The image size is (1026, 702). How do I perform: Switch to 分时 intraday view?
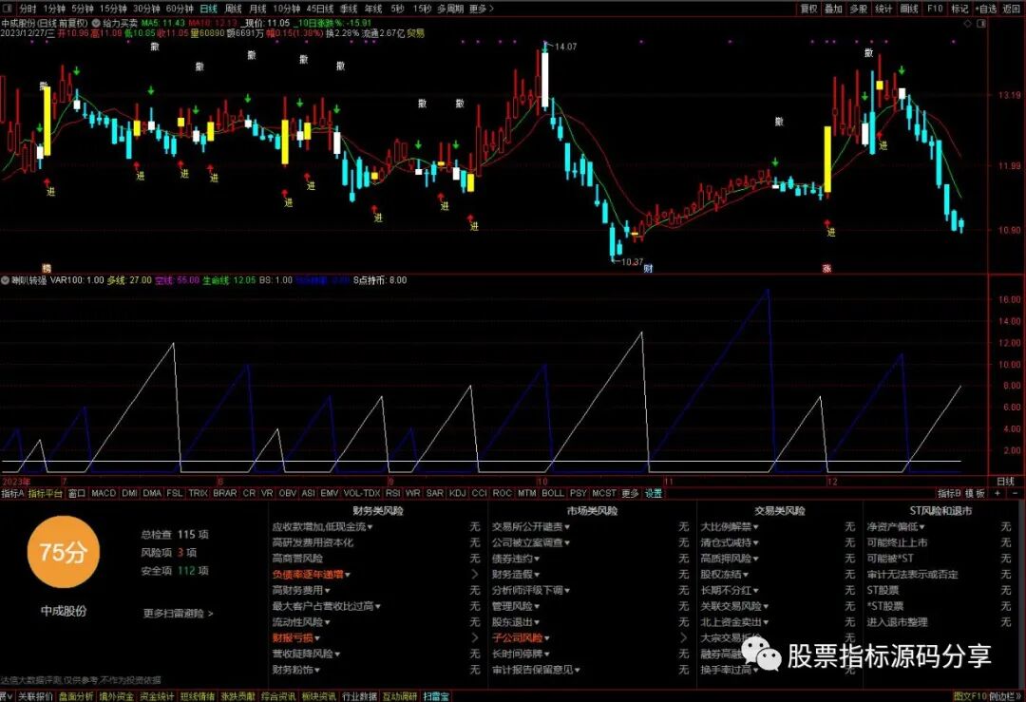point(28,9)
